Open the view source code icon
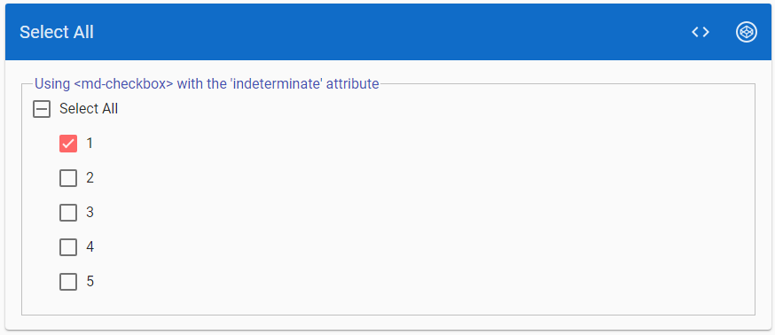This screenshot has width=775, height=335. pos(701,32)
